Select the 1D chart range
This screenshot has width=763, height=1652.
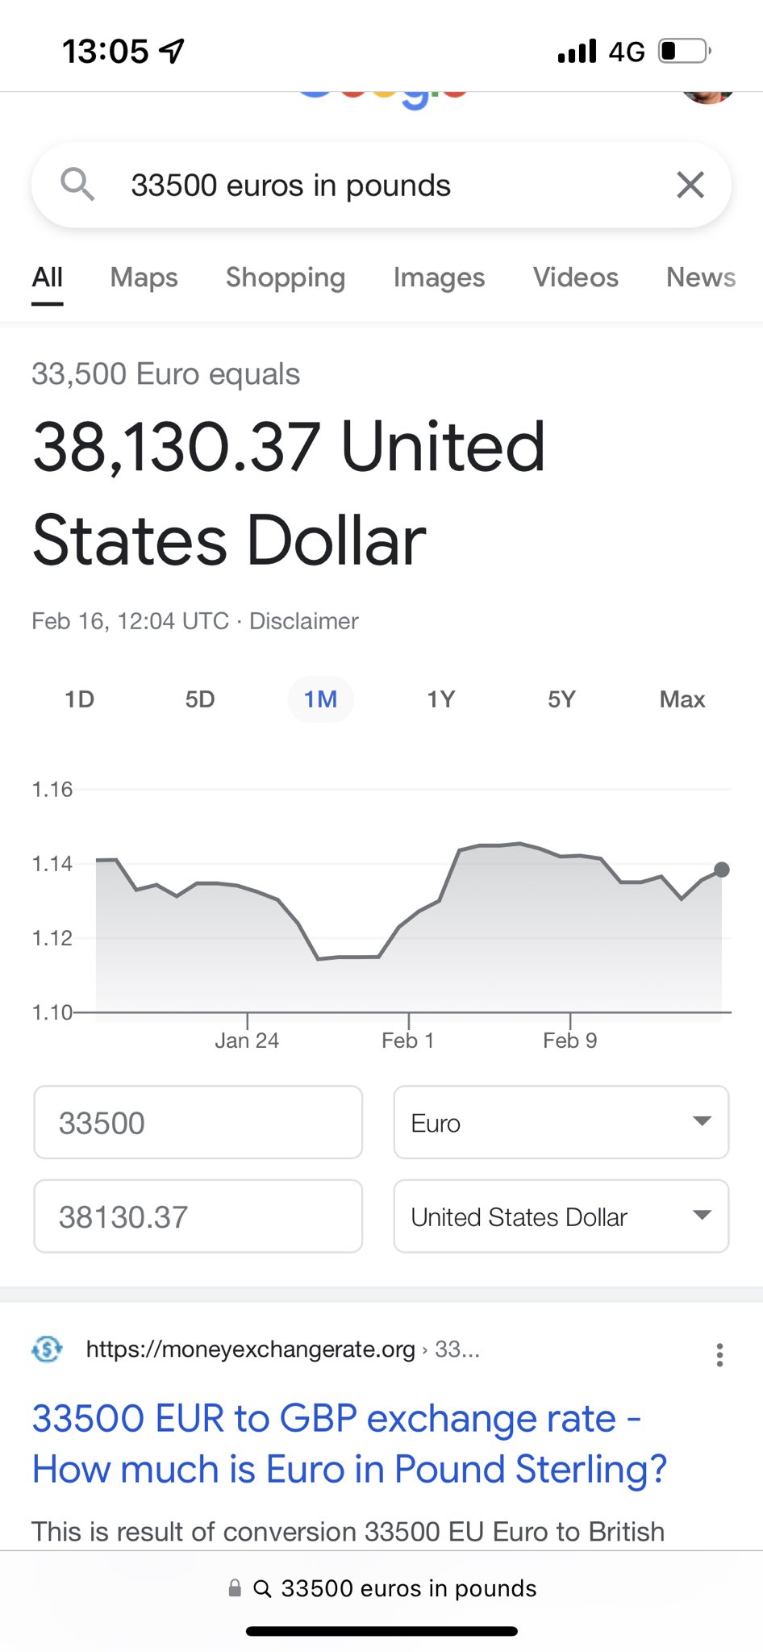(x=79, y=699)
